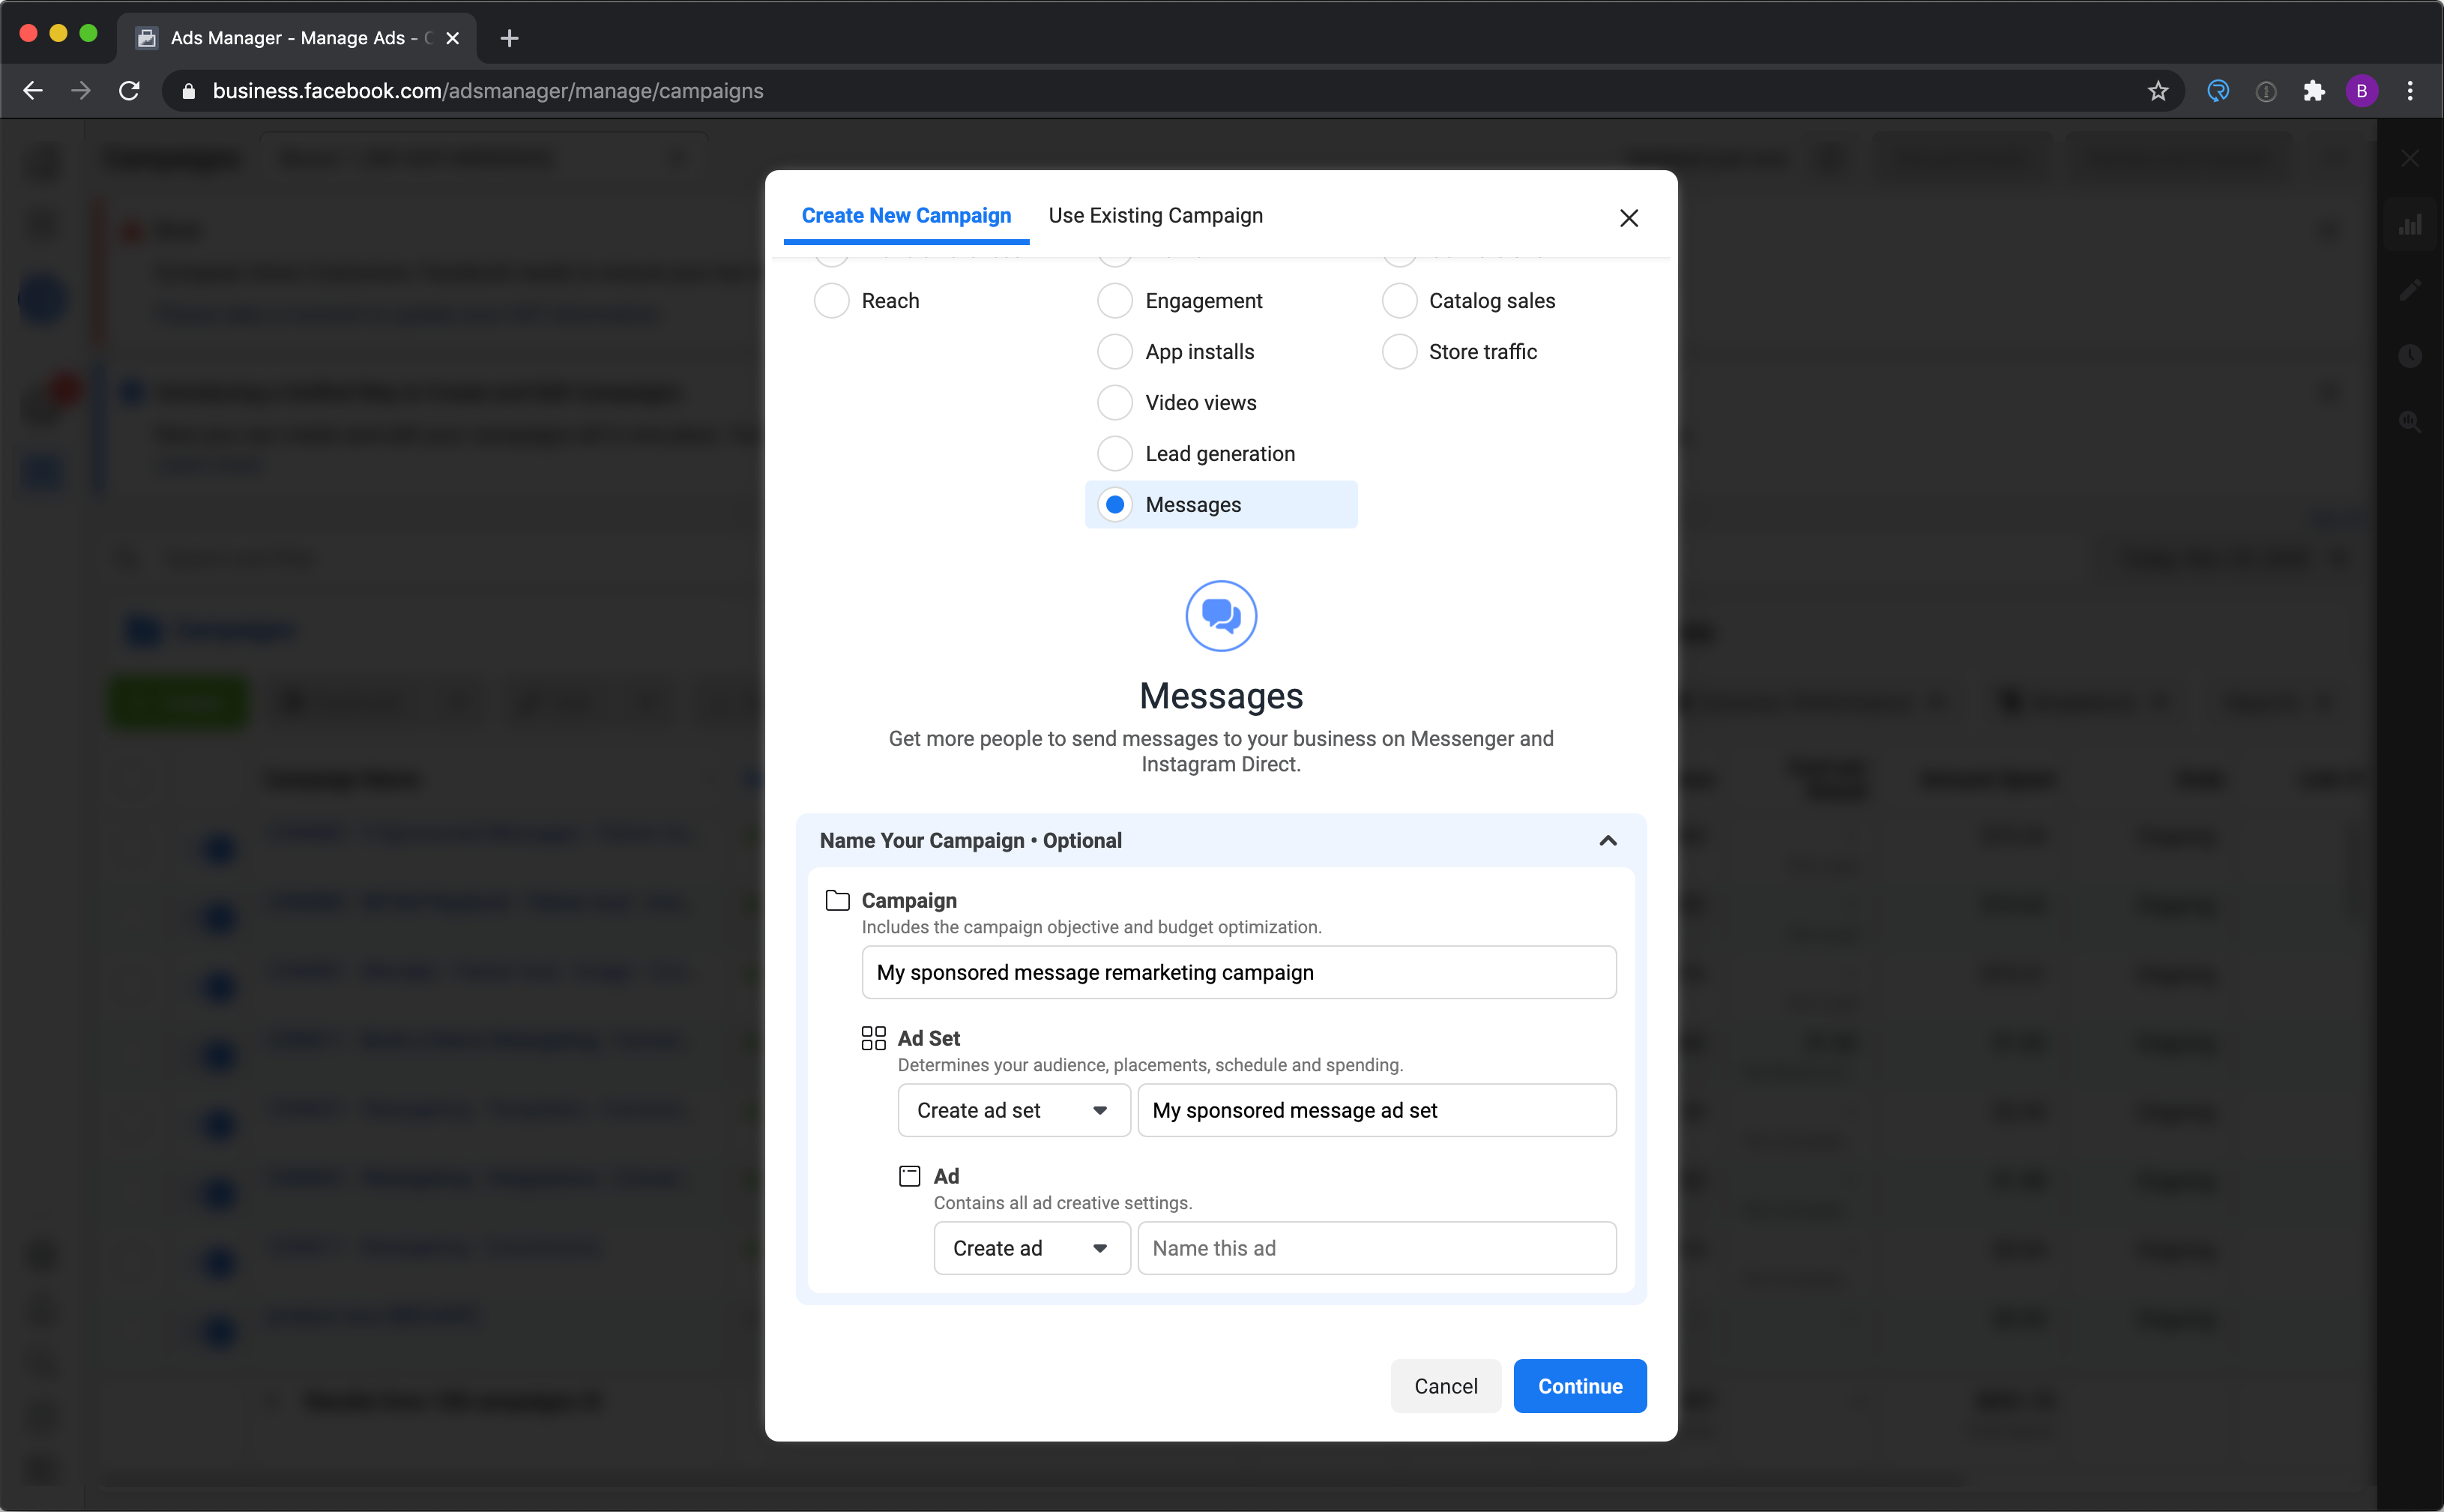Viewport: 2444px width, 1512px height.
Task: Click the clock history icon in right sidebar
Action: tap(2410, 356)
